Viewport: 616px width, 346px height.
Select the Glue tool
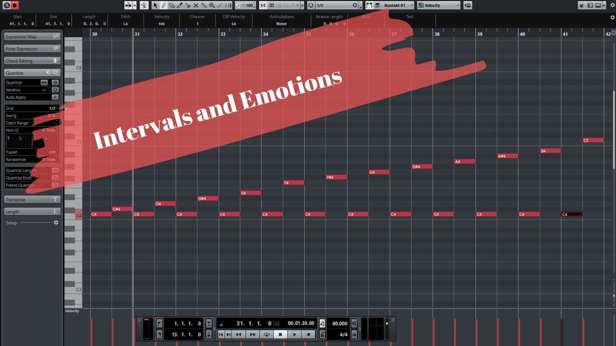[x=204, y=5]
